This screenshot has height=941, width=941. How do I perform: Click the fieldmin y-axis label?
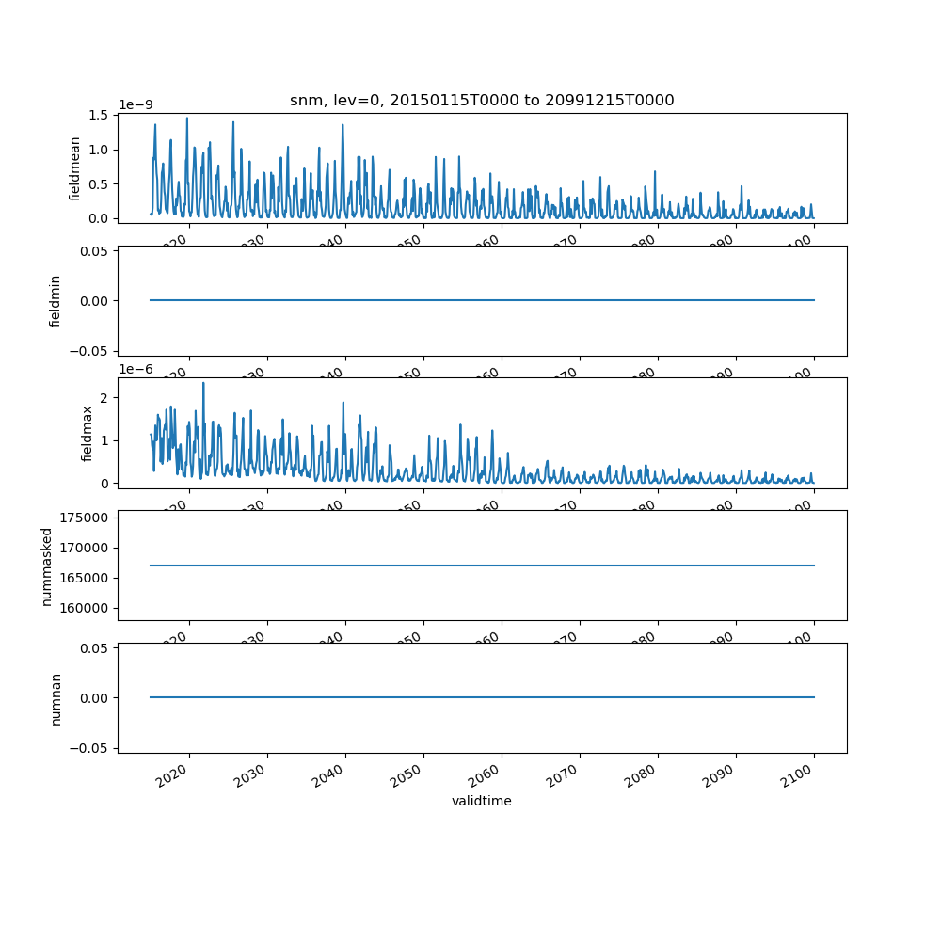pyautogui.click(x=56, y=301)
